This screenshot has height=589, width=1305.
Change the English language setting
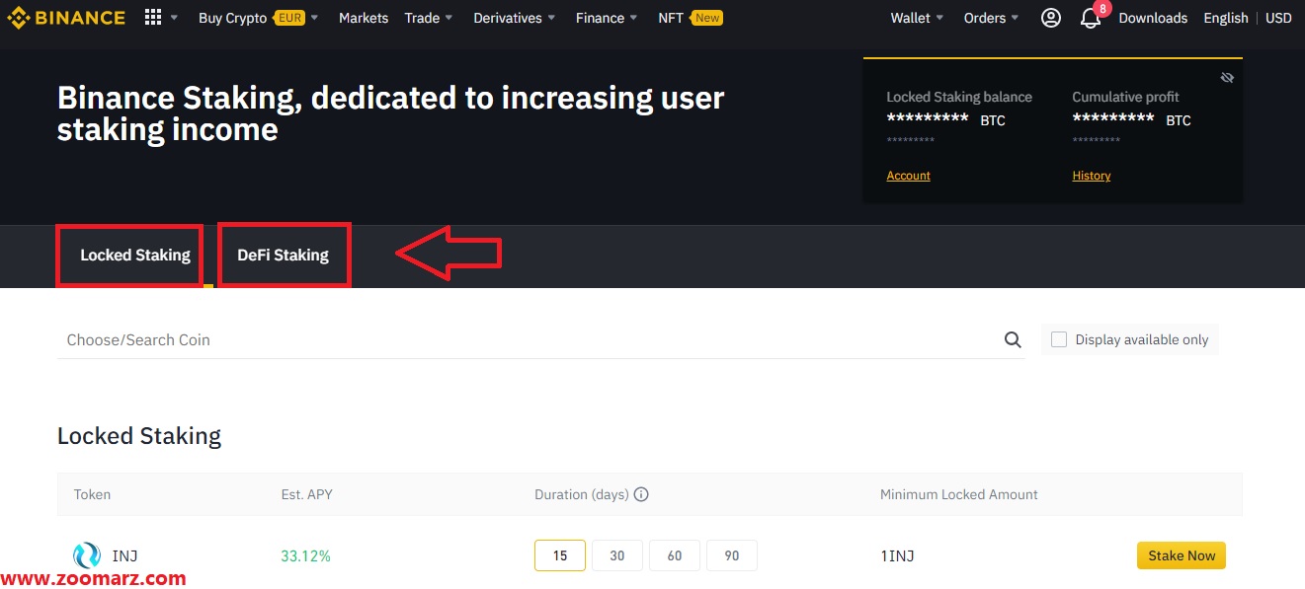coord(1226,18)
